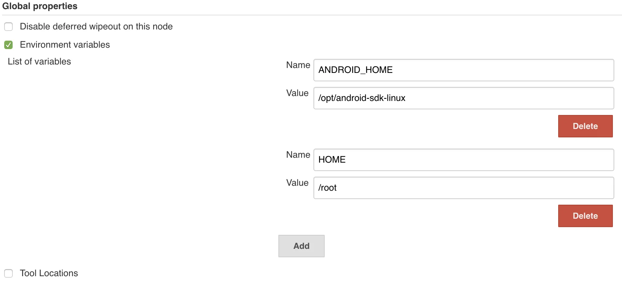
Task: Enable Disable deferred wipeout checkbox
Action: coord(8,27)
